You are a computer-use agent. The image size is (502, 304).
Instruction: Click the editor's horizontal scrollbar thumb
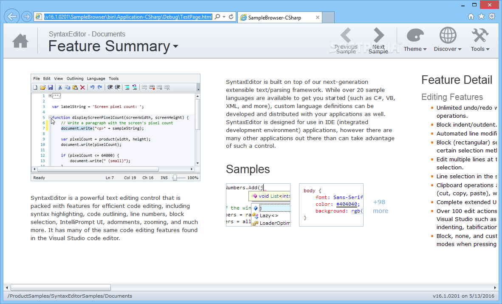[x=98, y=169]
